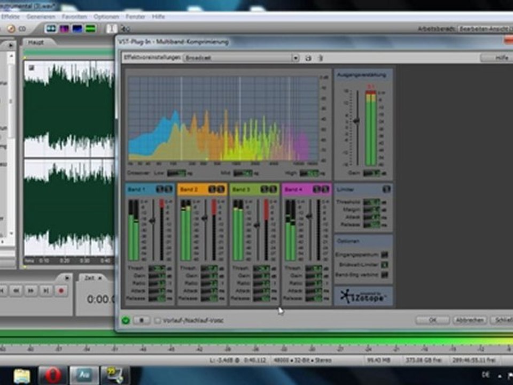Select the Haupt tab

pos(36,42)
